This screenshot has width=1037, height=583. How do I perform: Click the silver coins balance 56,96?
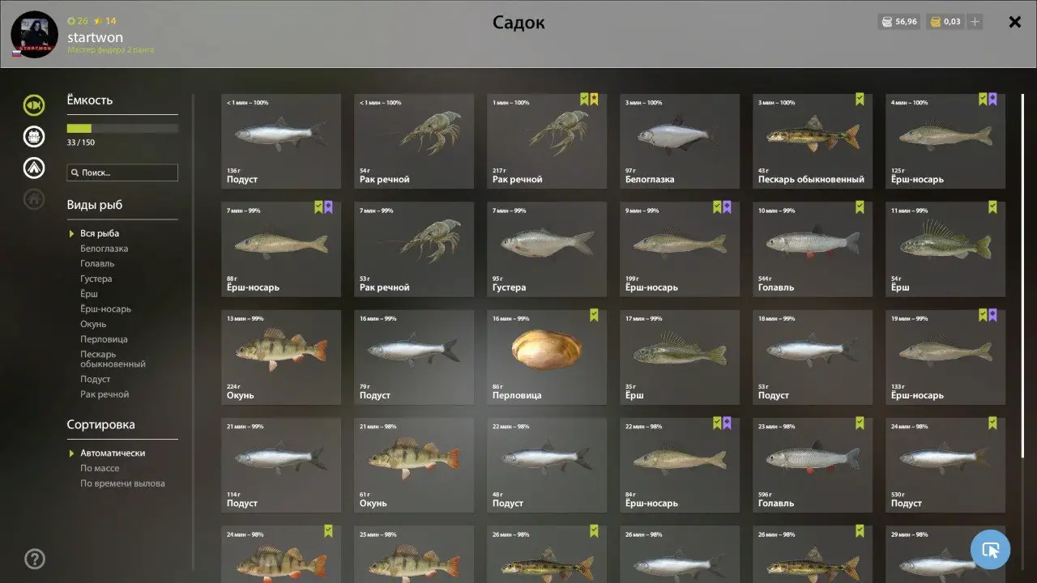click(x=899, y=22)
